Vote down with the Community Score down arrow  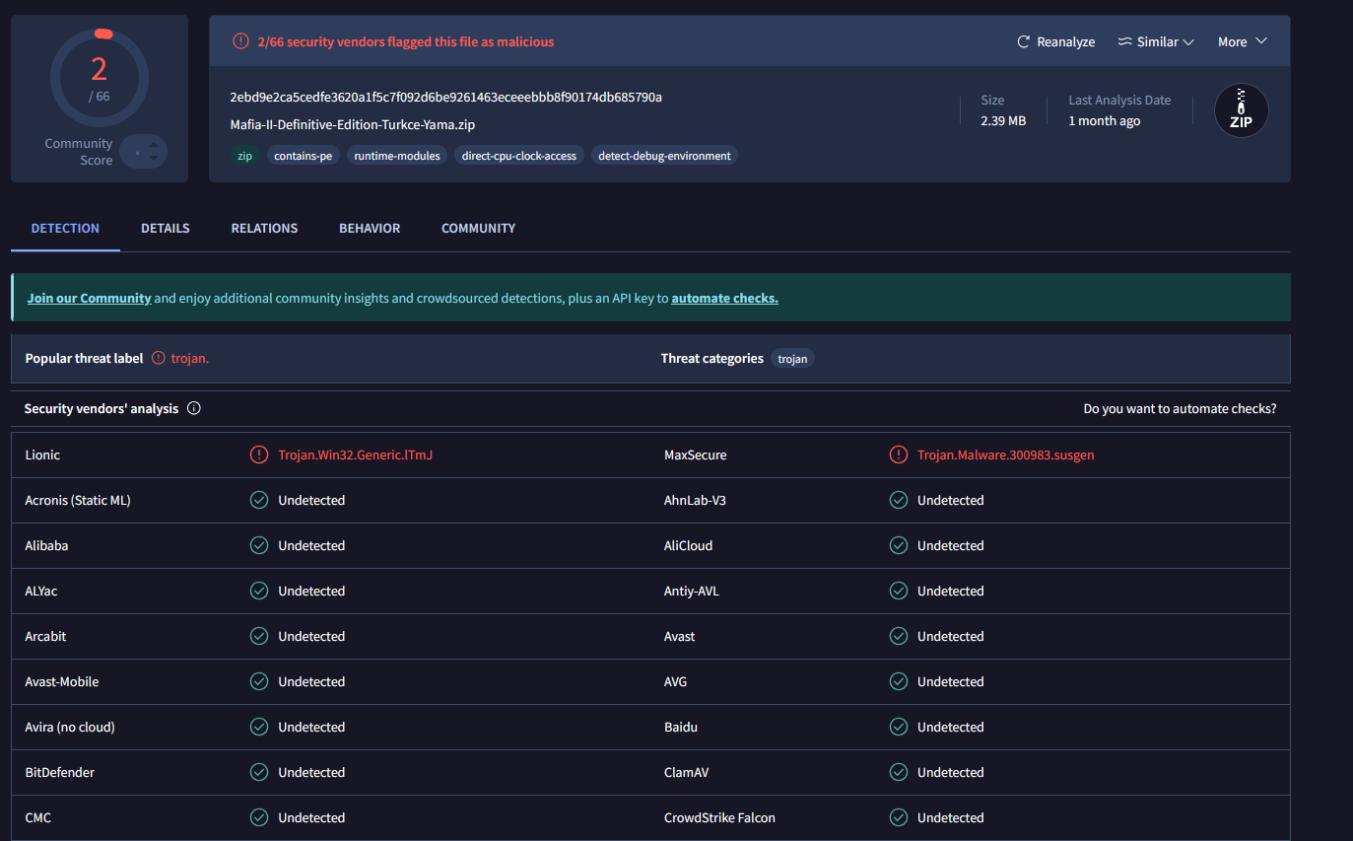(x=153, y=158)
